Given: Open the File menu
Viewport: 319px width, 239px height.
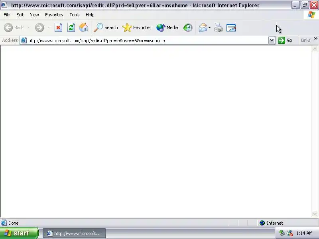Looking at the screenshot, I should (x=7, y=15).
